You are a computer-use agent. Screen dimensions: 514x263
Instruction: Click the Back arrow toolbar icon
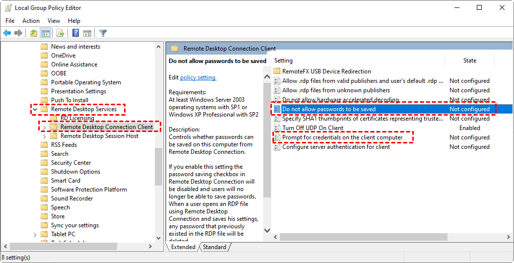tap(7, 33)
